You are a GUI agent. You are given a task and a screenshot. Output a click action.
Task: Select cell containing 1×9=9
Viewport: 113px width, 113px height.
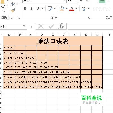(9, 86)
